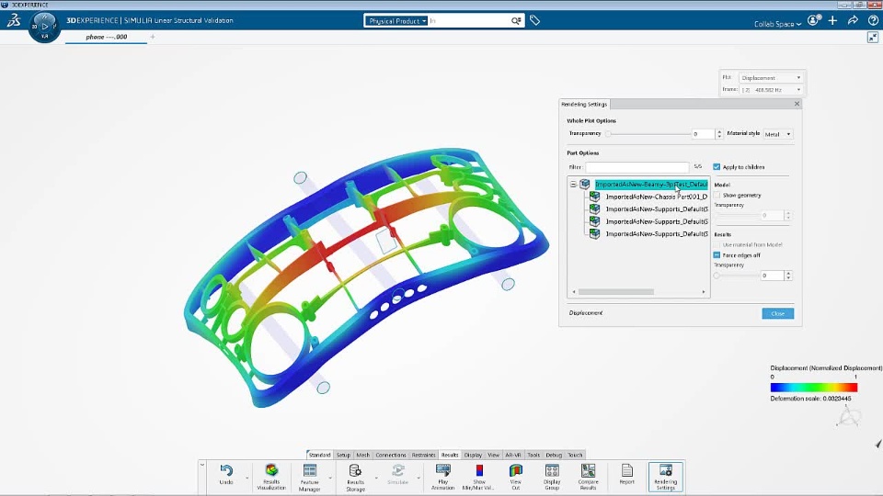Screen dimensions: 883x496
Task: Expand the Feature Manager dropdown arrow
Action: click(x=330, y=478)
